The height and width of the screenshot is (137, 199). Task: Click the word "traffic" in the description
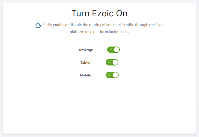pos(125,25)
